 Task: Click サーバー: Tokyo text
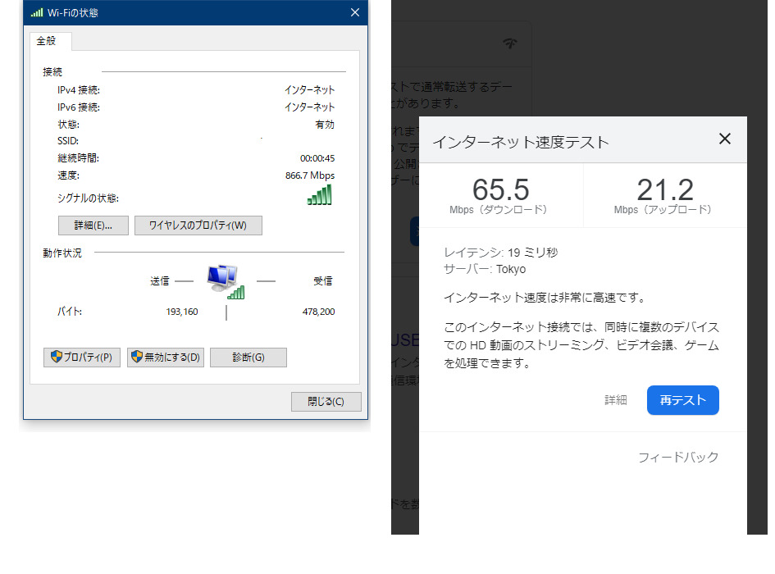click(x=485, y=270)
